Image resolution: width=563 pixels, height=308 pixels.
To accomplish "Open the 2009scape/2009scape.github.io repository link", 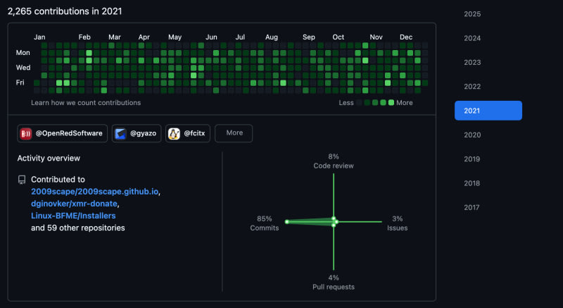I will 94,191.
